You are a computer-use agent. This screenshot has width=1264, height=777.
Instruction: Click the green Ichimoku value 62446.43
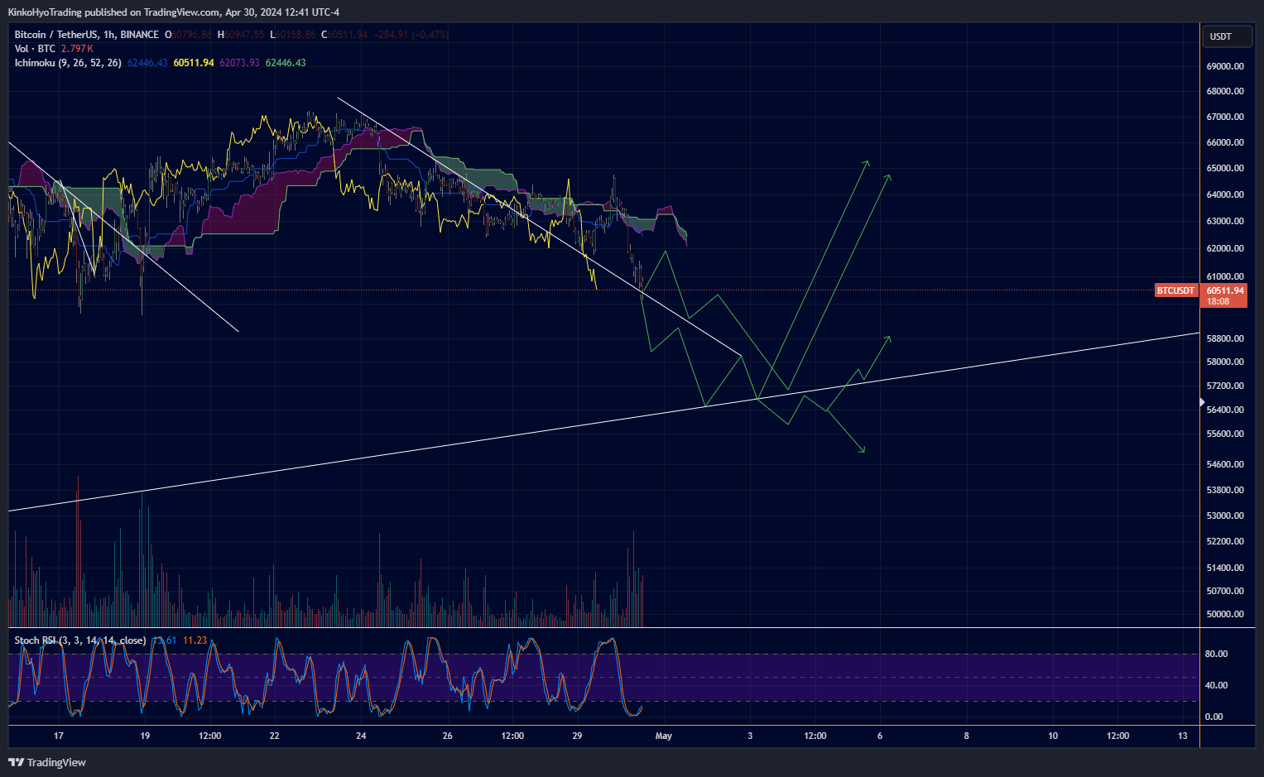click(x=286, y=63)
